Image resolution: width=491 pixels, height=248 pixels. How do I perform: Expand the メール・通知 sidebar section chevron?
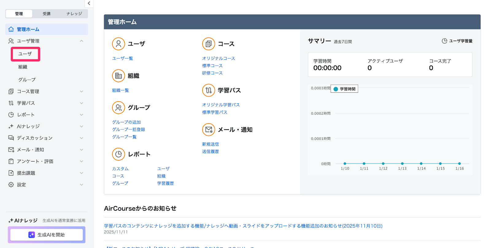(x=81, y=150)
